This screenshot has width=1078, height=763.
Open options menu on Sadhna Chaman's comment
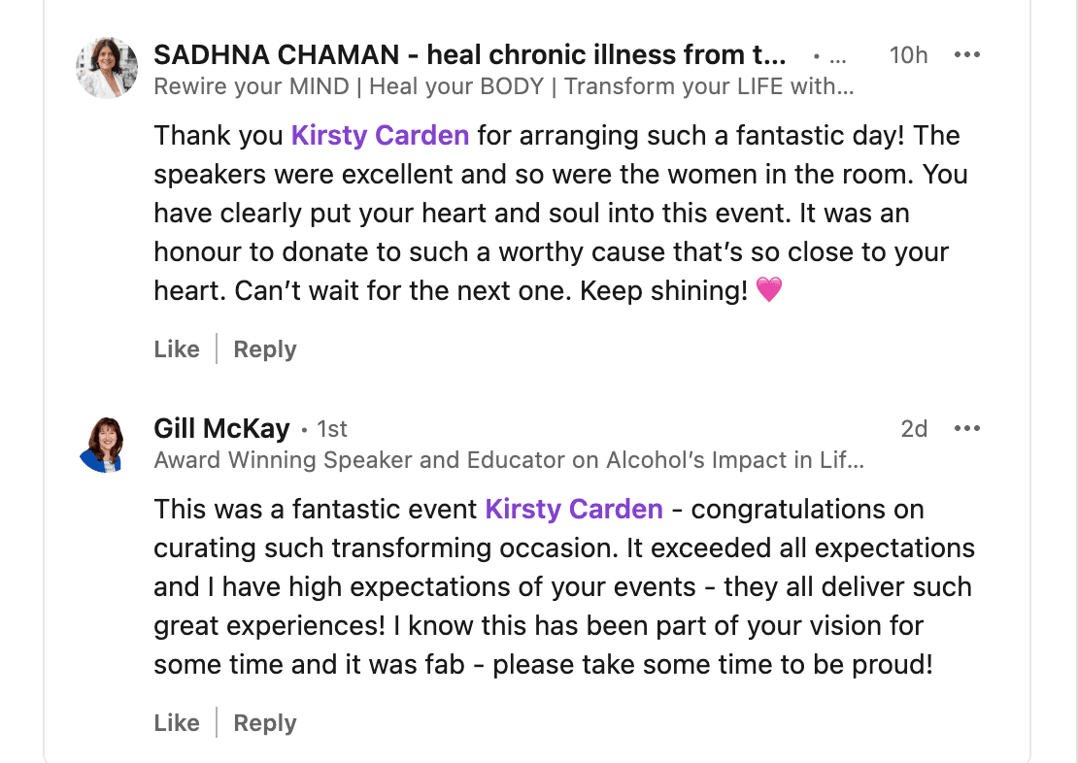pos(966,55)
